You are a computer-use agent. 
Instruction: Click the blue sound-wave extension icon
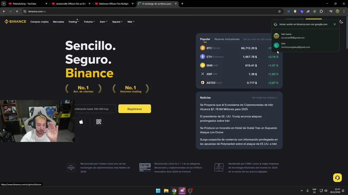point(288,11)
